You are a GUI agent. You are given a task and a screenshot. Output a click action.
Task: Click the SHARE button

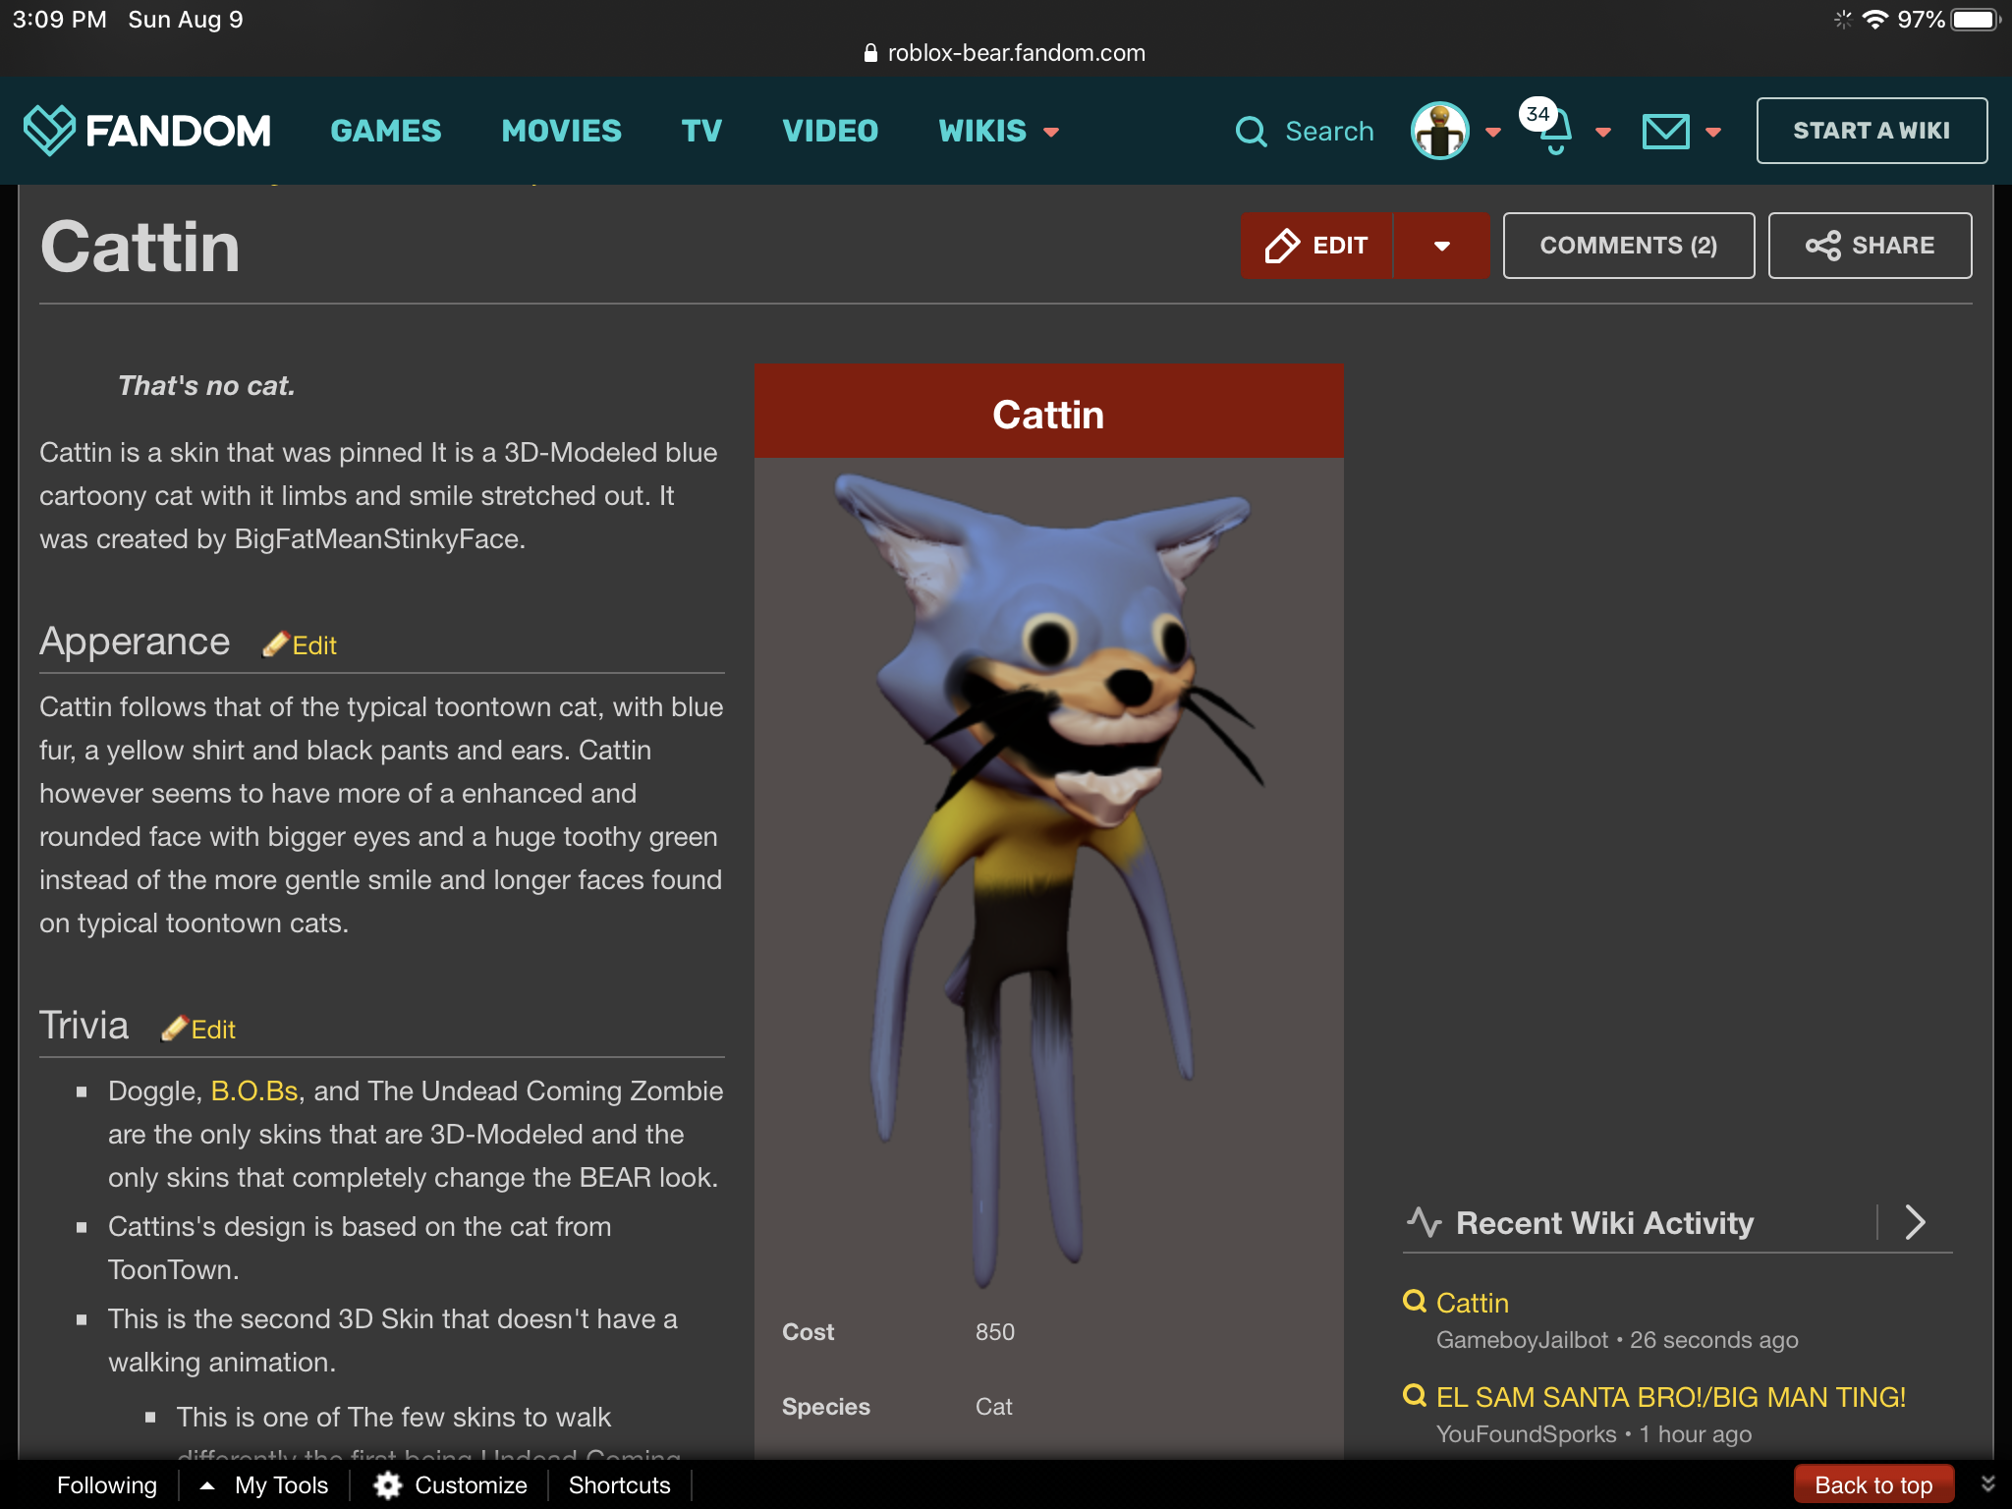point(1870,246)
